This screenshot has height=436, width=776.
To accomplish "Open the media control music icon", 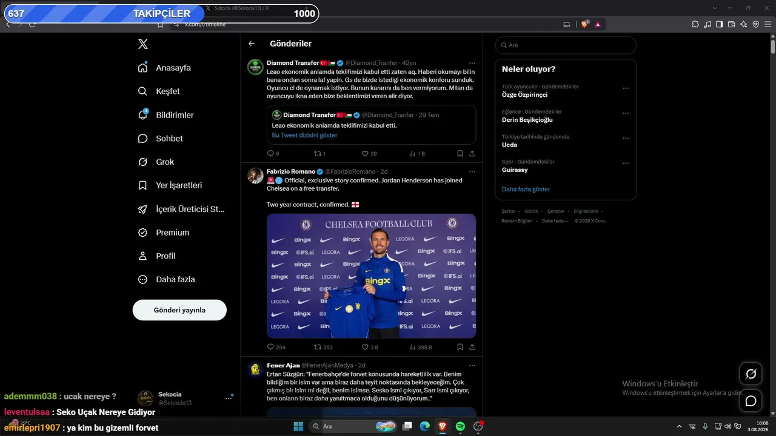I will tap(707, 24).
